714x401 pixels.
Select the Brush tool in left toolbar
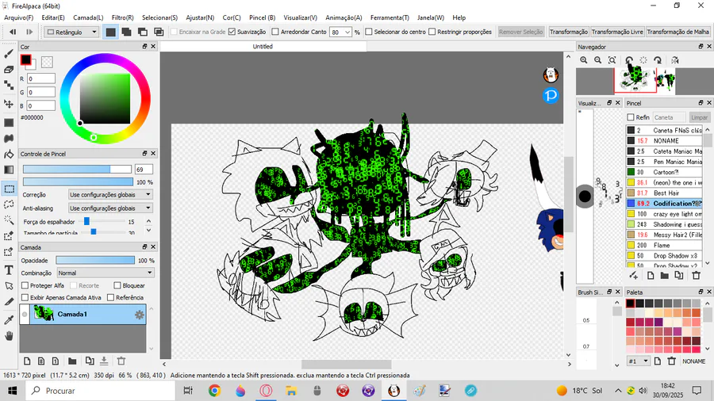click(9, 54)
